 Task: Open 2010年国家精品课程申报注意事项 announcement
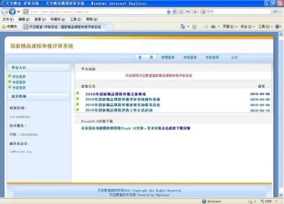(116, 94)
